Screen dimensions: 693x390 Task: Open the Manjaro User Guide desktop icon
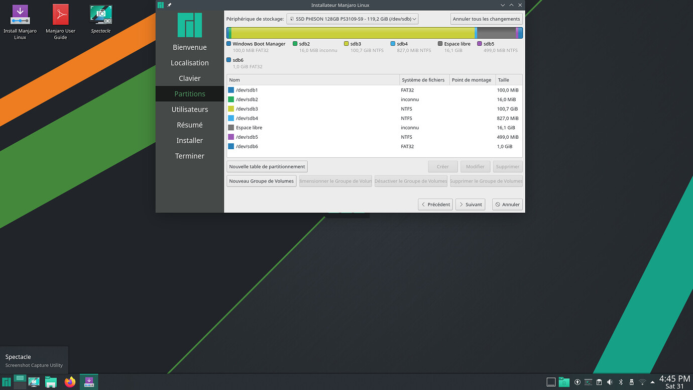pos(60,22)
